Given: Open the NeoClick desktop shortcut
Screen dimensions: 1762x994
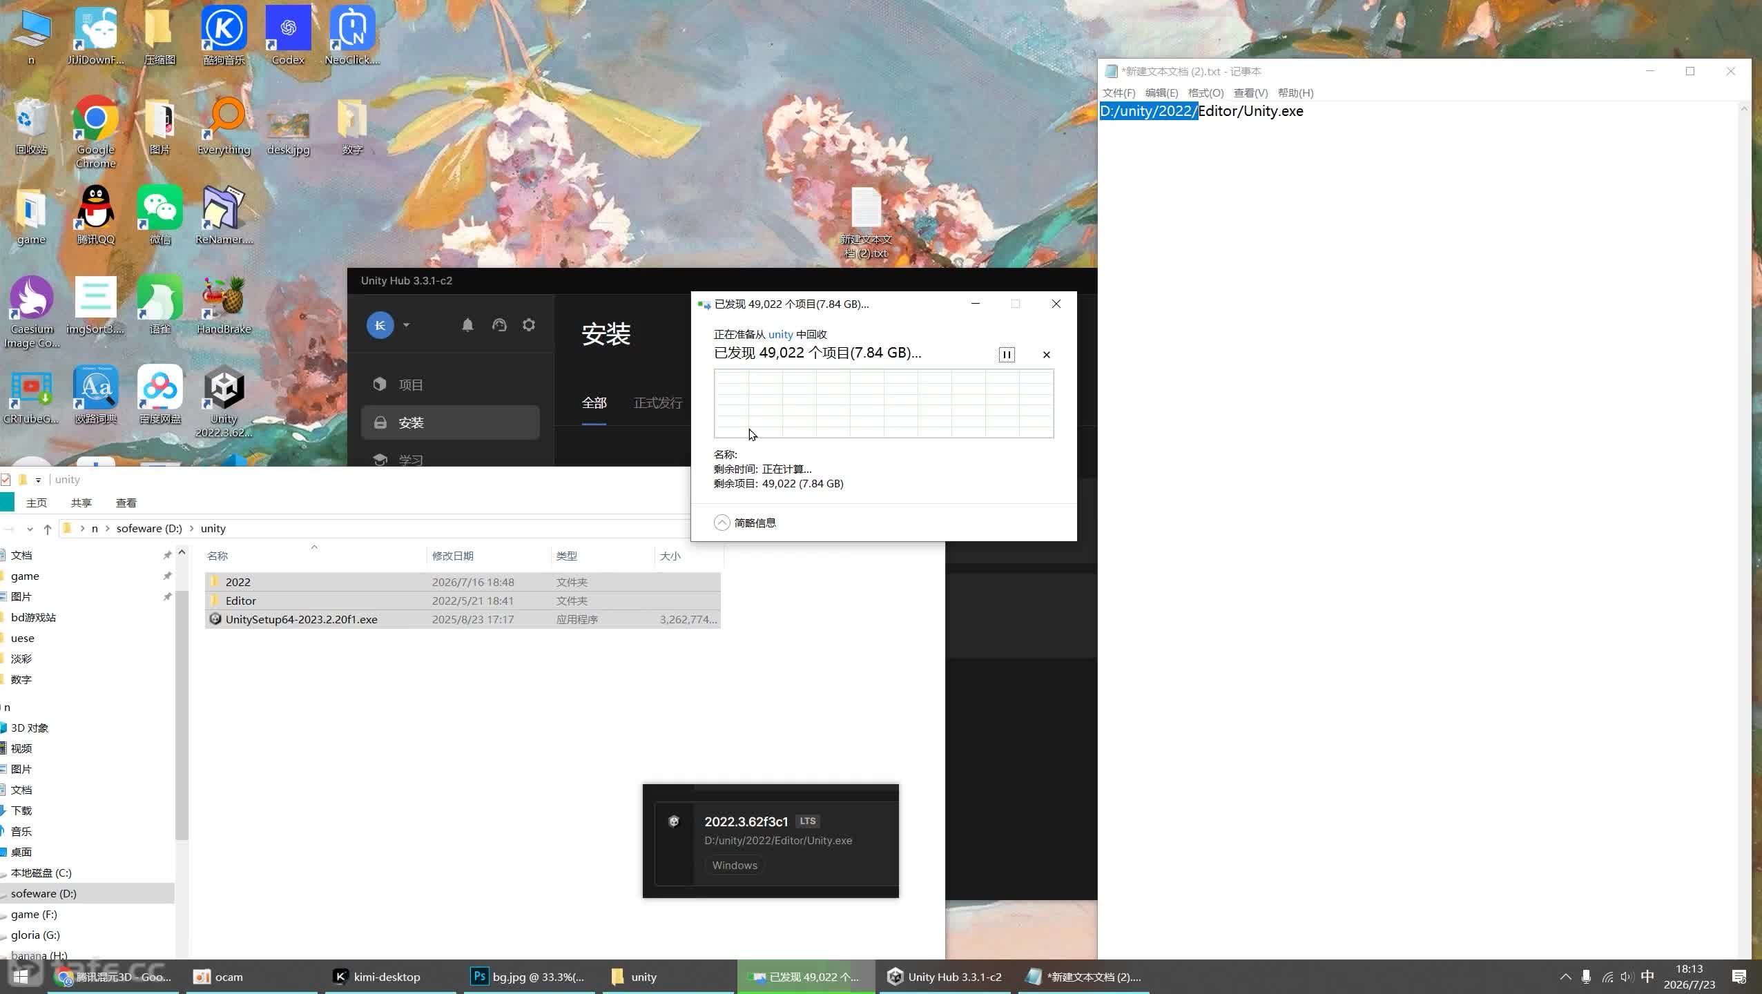Looking at the screenshot, I should tap(352, 36).
